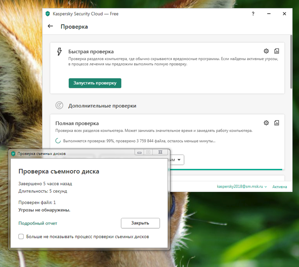Viewport: 299px width, 267px height.
Task: Click the Угрозы не обнаружены text
Action: (x=44, y=210)
